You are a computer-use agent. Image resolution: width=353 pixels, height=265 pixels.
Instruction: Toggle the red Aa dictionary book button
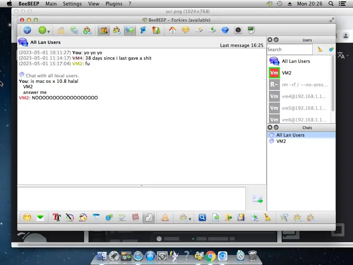pyautogui.click(x=135, y=217)
